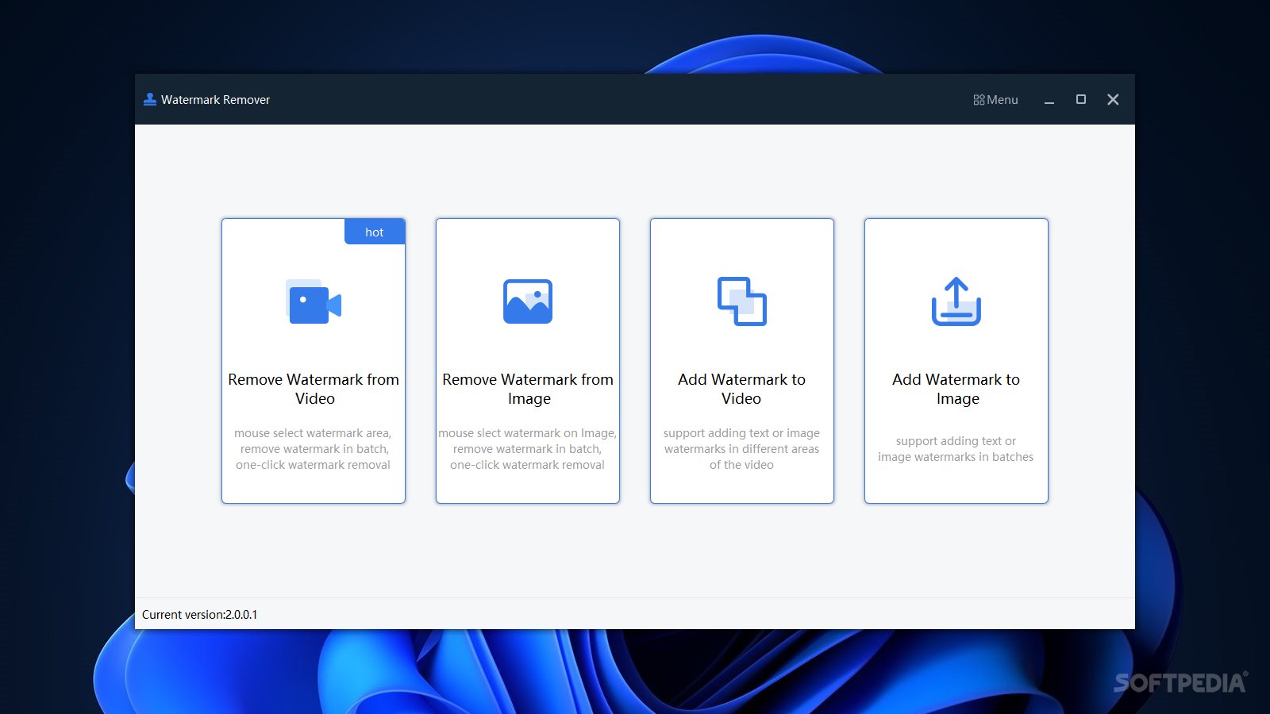
Task: Click "mouse slect watermark on Image" description
Action: pyautogui.click(x=527, y=433)
